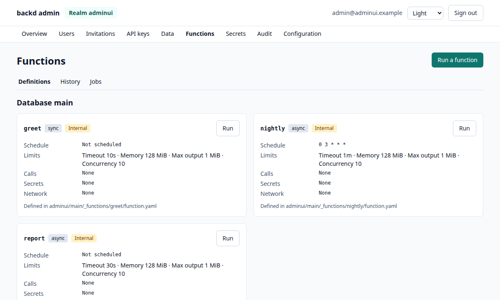
Task: Click the cron schedule 0 3 * * *
Action: [332, 145]
